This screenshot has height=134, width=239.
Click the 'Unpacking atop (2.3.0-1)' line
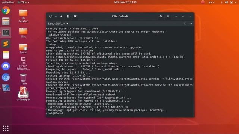point(68,73)
